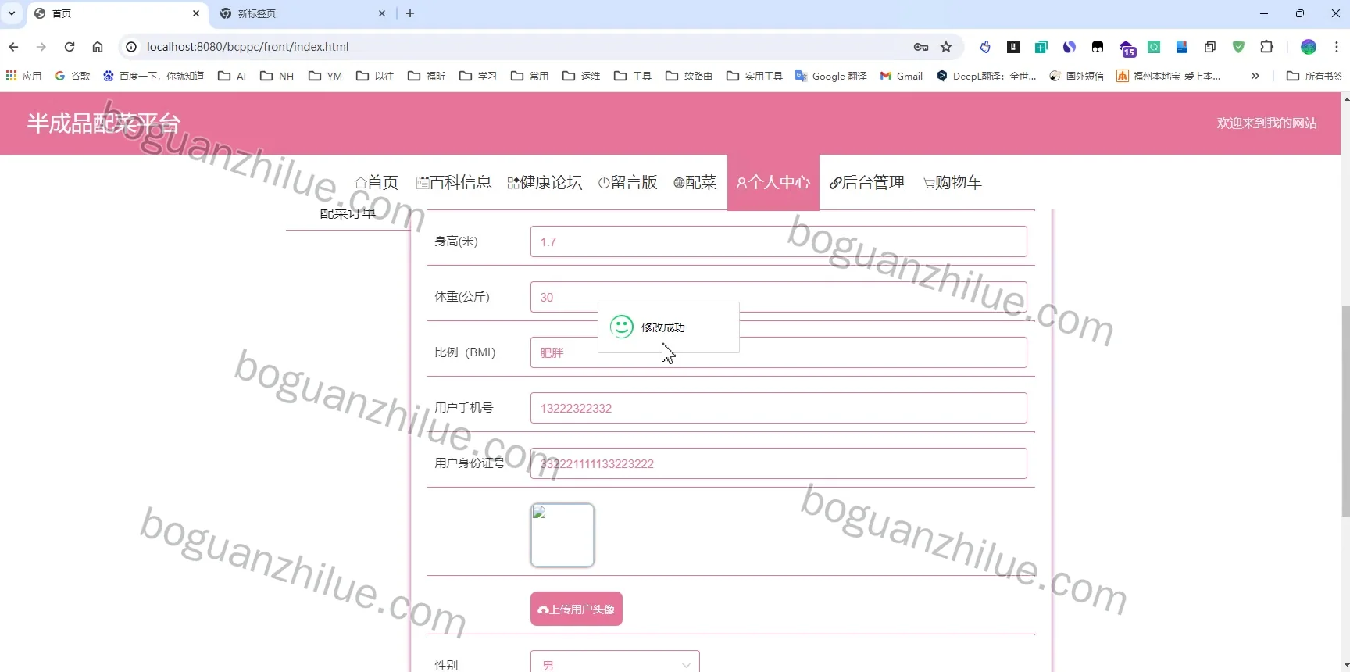Bookmark this page with the star icon
The height and width of the screenshot is (672, 1350).
pyautogui.click(x=946, y=47)
